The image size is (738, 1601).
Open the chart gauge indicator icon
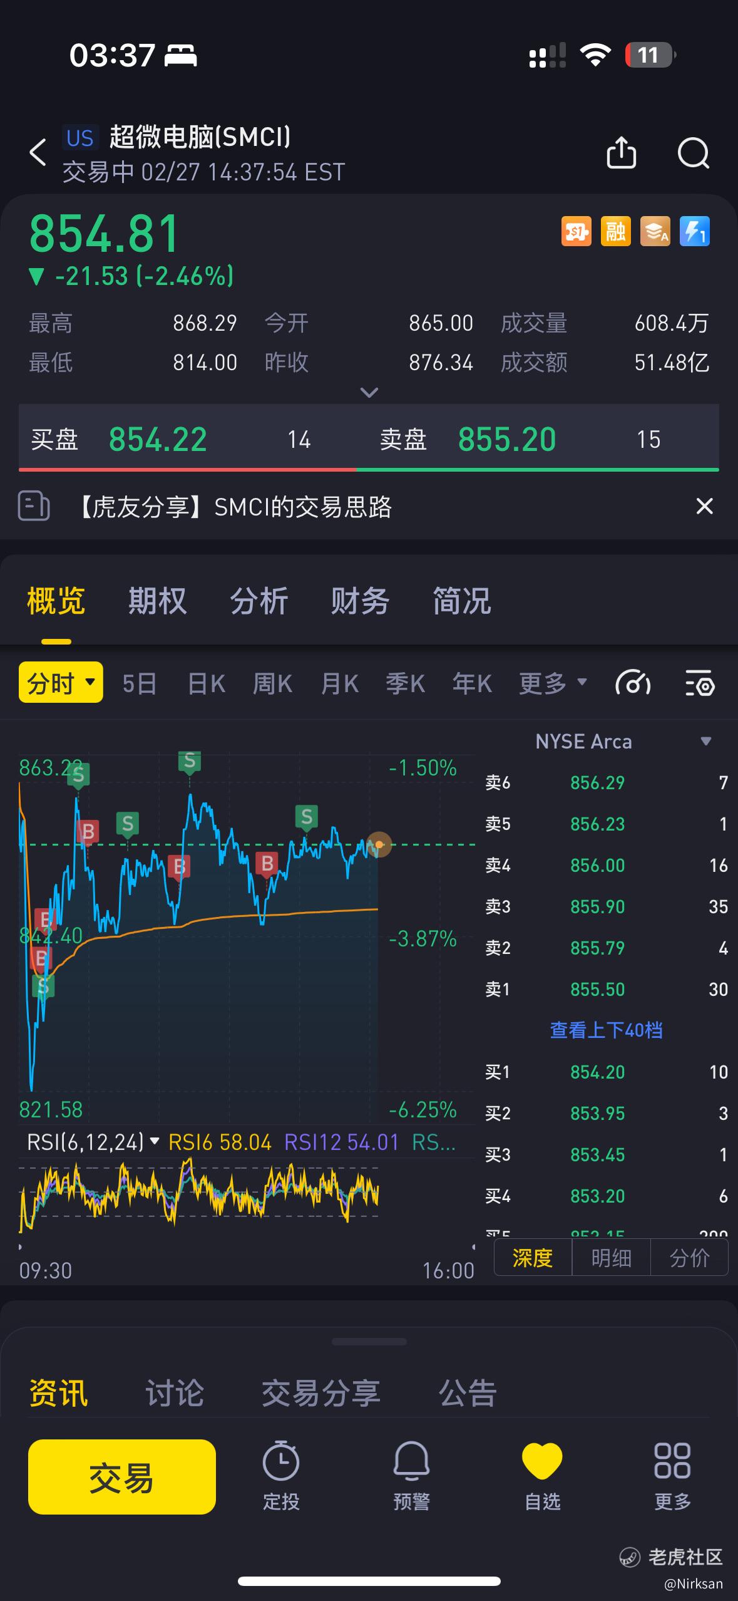[633, 683]
